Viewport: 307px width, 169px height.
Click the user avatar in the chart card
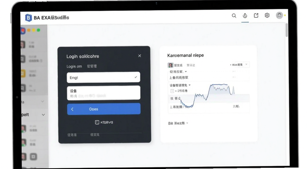[170, 65]
